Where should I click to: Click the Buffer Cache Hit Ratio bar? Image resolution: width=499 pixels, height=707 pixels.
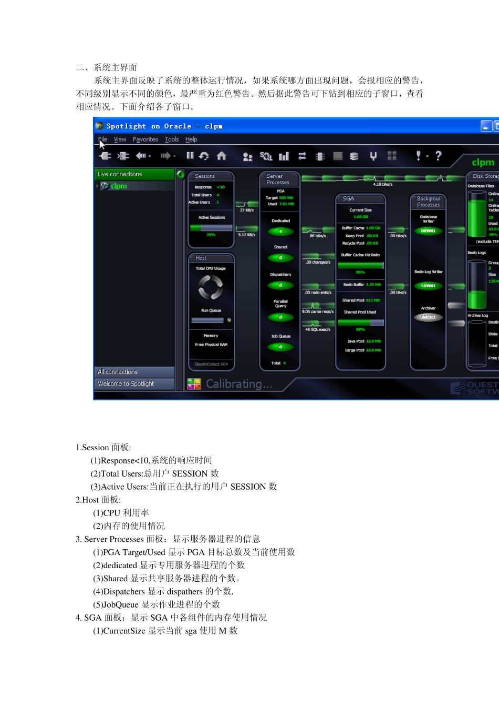[x=361, y=266]
